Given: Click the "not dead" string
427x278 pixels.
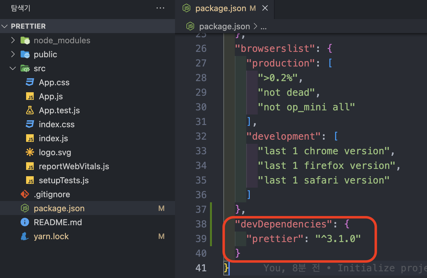Looking at the screenshot, I should [x=287, y=92].
